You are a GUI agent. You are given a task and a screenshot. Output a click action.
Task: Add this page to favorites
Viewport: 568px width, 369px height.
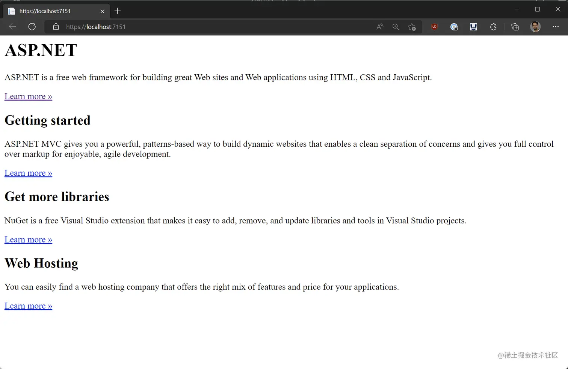point(412,27)
